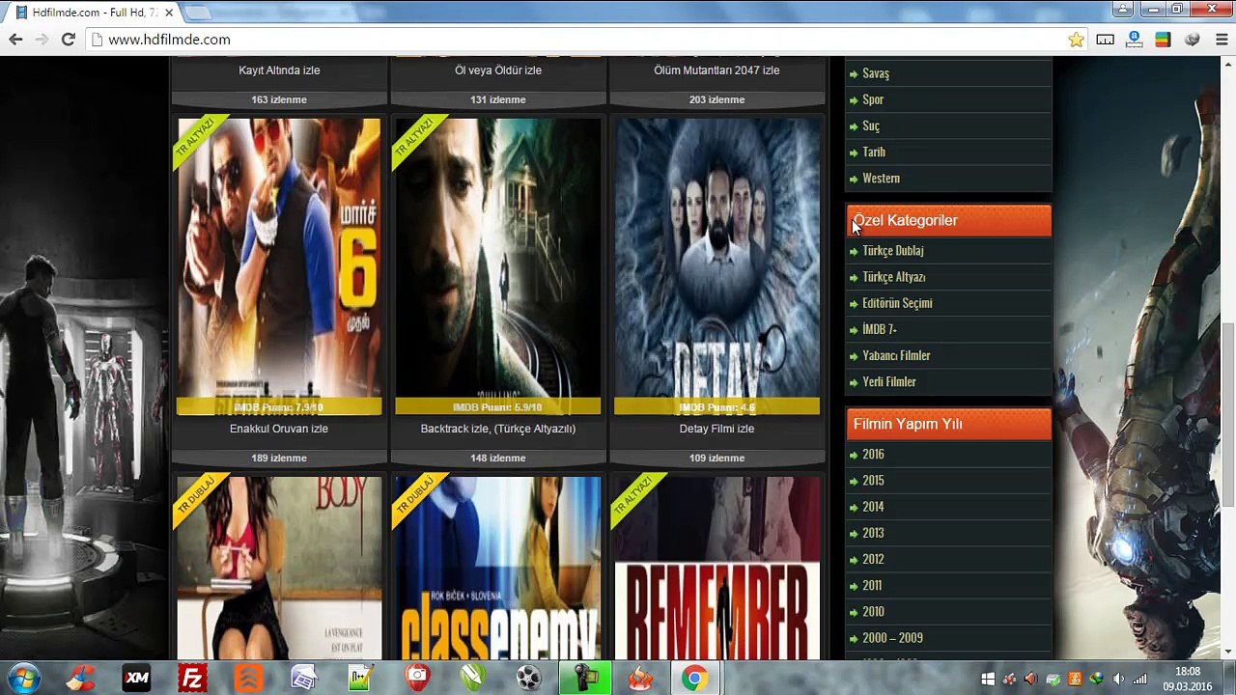
Task: Click the Özel Kategoriler section header
Action: (948, 221)
